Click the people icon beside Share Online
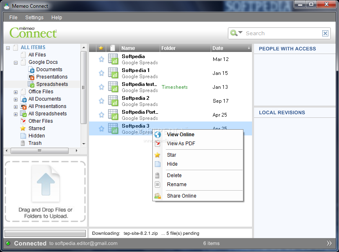The image size is (339, 252). click(158, 196)
